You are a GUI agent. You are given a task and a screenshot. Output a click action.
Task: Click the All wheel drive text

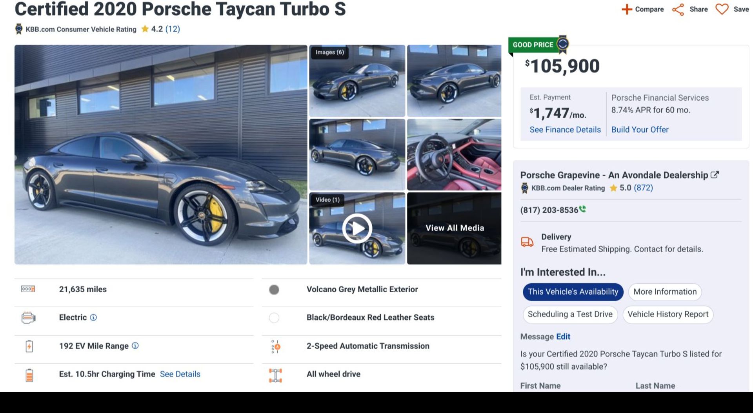coord(333,374)
